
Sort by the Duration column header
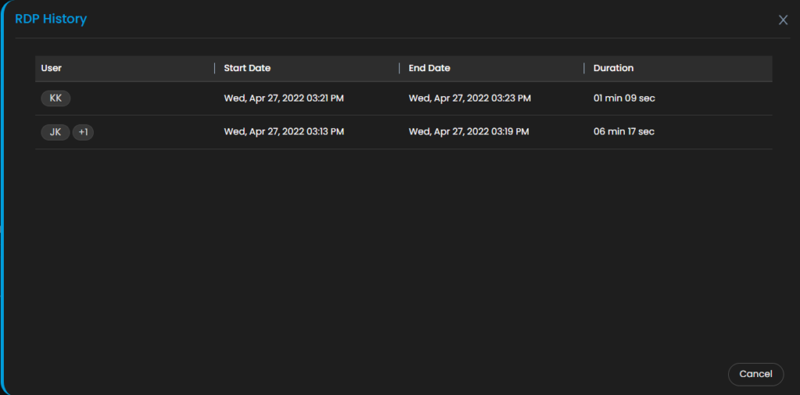[x=613, y=68]
